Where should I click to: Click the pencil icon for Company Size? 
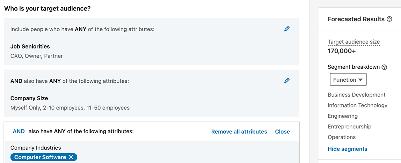pyautogui.click(x=287, y=81)
